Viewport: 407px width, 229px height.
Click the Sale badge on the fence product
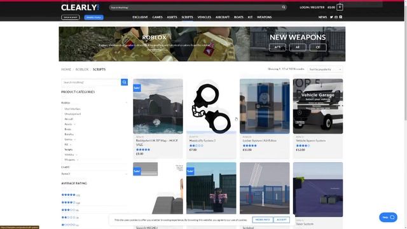[190, 171]
